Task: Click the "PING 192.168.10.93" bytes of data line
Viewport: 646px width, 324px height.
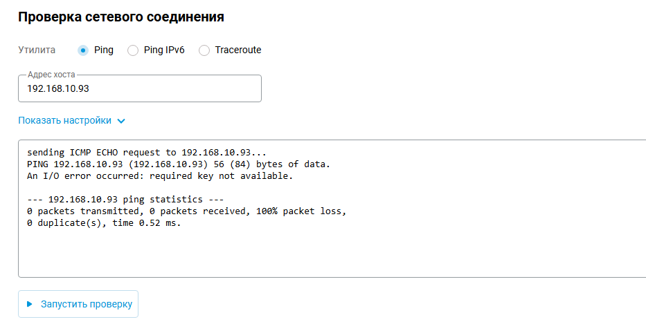Action: (179, 164)
